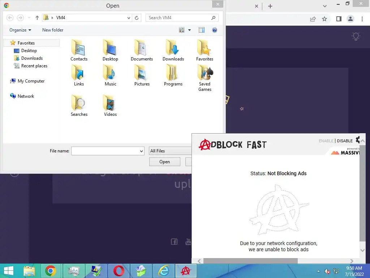The height and width of the screenshot is (278, 370).
Task: Click the Refresh button next to address bar
Action: coord(136,18)
